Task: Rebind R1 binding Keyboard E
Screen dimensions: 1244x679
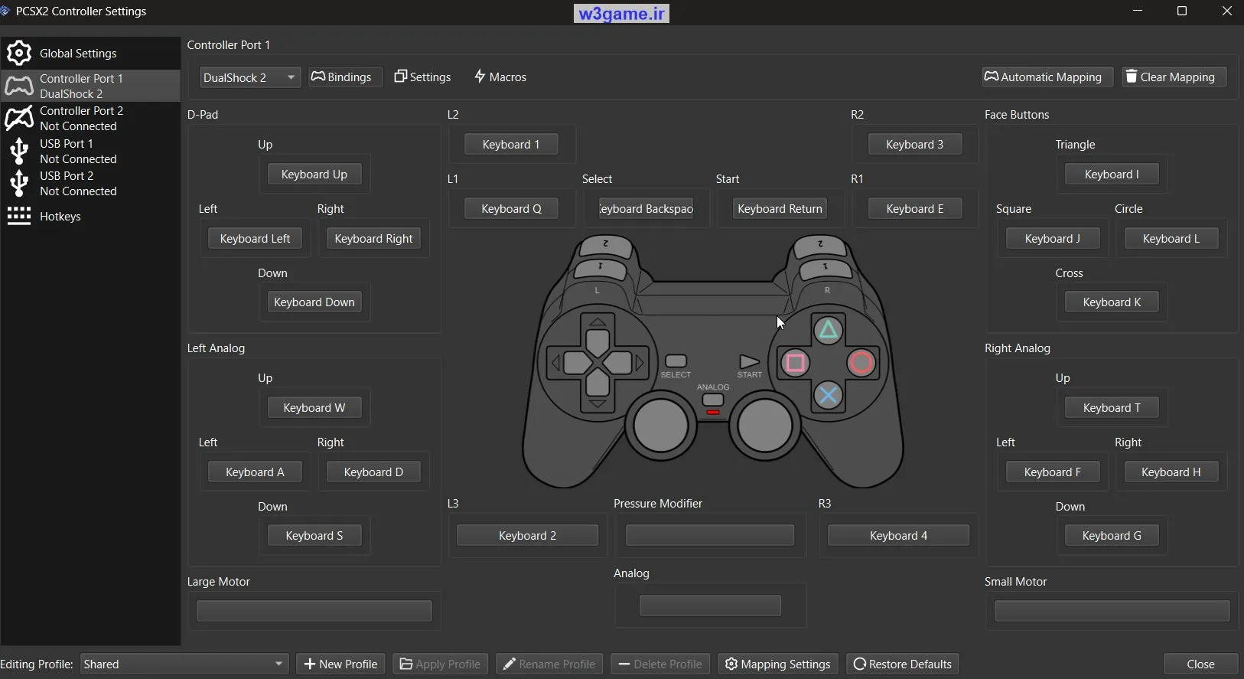Action: [x=915, y=208]
